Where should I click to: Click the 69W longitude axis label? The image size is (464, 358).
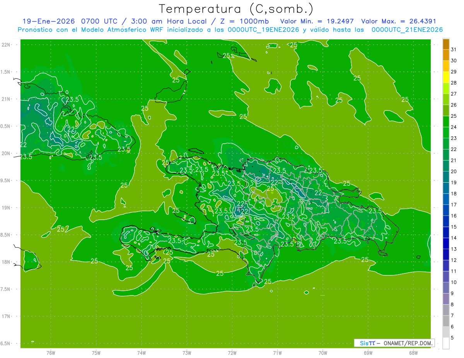[368, 352]
